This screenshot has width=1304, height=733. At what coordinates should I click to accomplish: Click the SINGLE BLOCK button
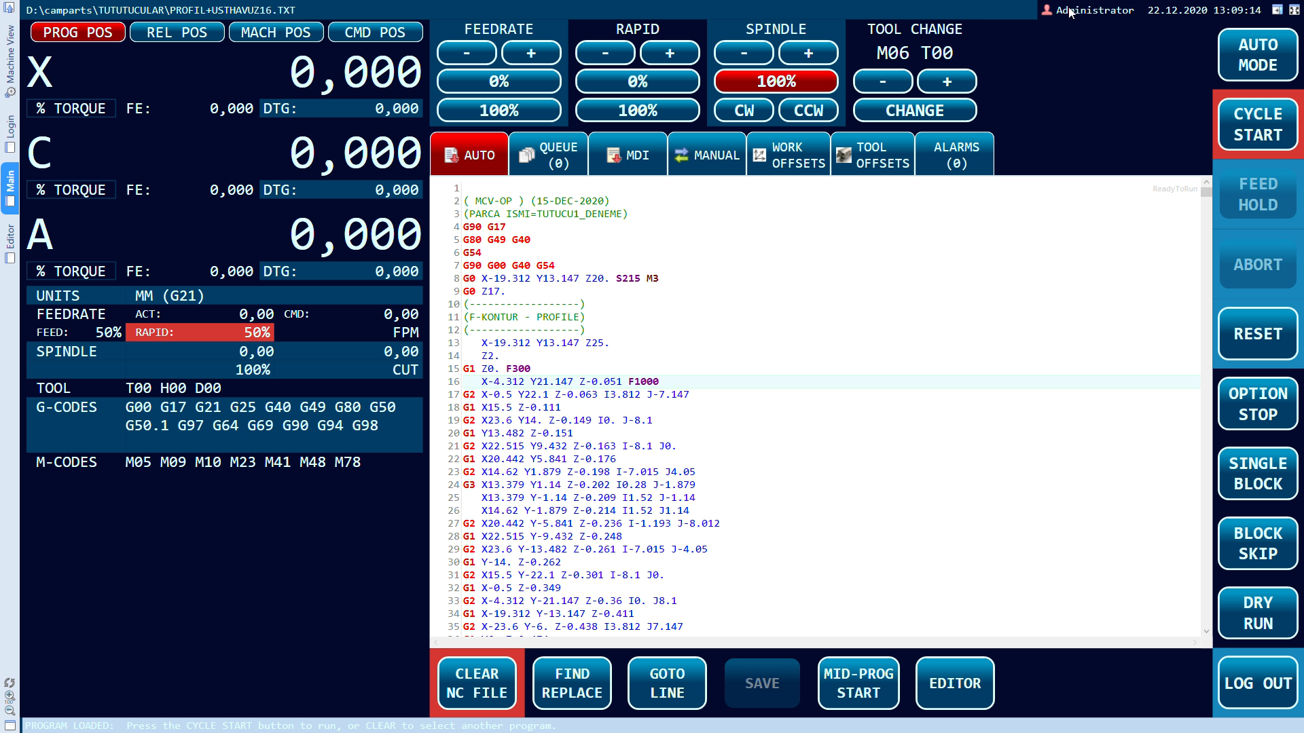coord(1258,474)
